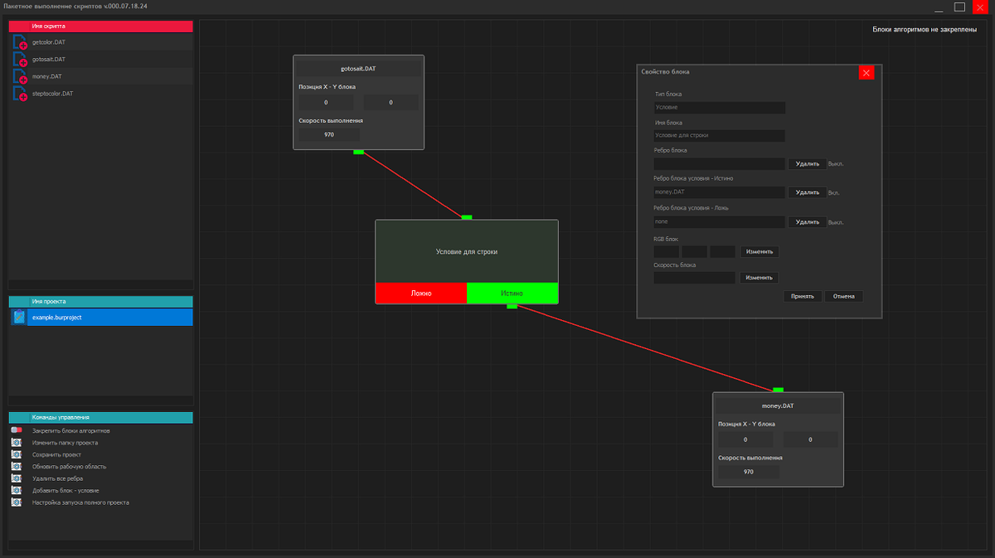Image resolution: width=995 pixels, height=558 pixels.
Task: Click the Тип блока field showing Условие
Action: pos(719,108)
